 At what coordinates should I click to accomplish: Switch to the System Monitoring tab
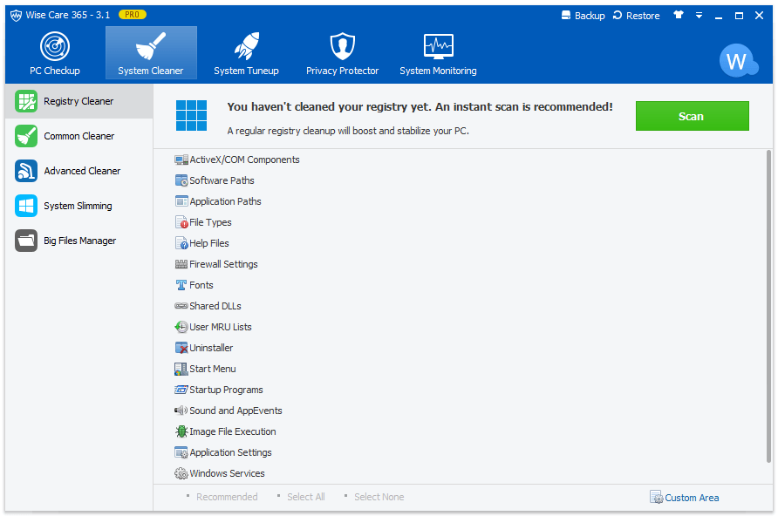(x=438, y=52)
